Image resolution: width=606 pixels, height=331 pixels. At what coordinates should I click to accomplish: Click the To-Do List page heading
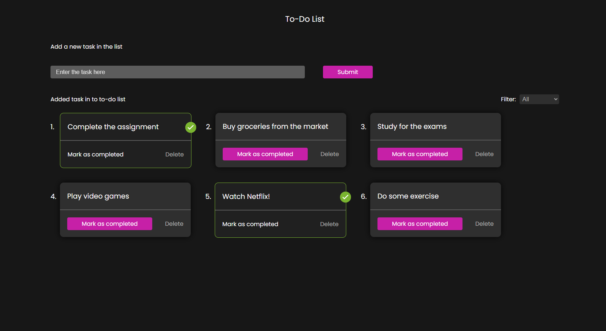pos(304,19)
